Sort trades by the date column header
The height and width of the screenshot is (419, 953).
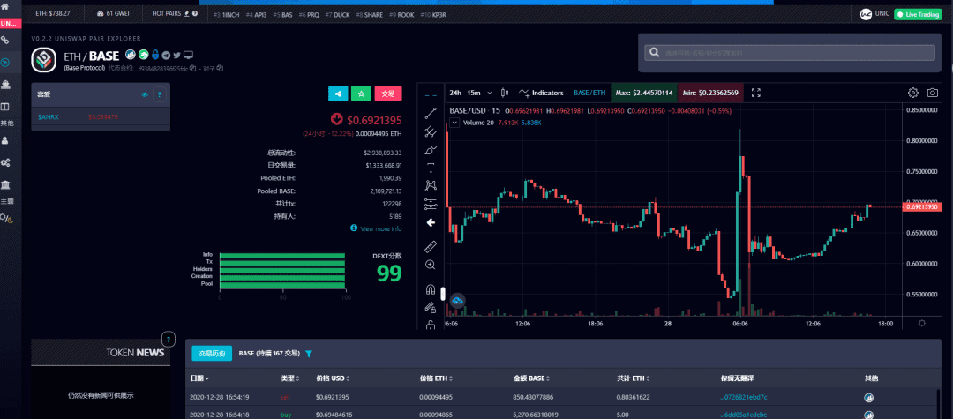200,378
